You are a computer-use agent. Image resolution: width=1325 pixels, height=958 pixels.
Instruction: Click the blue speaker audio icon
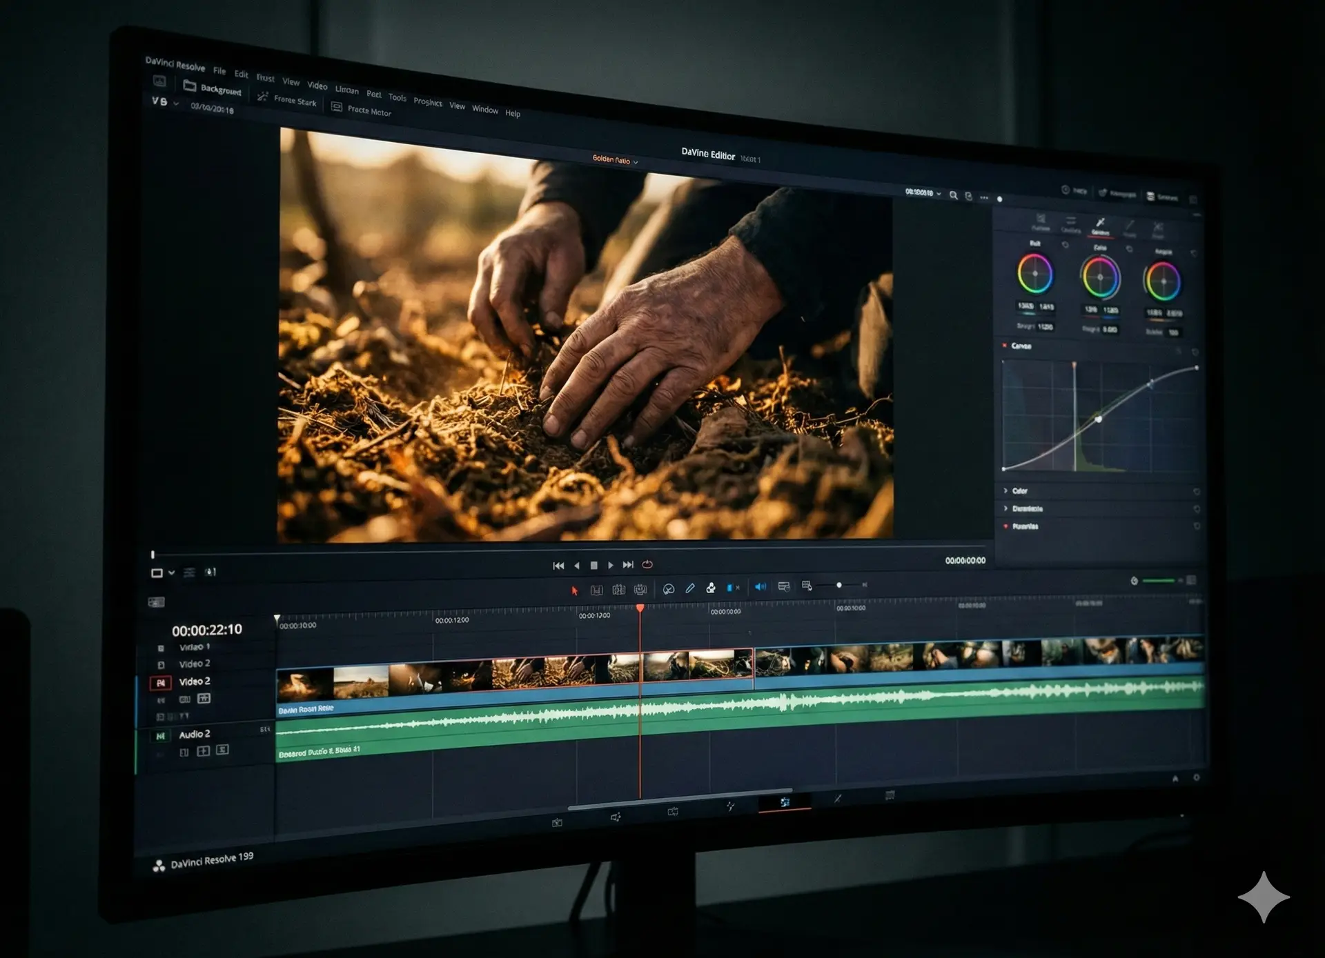(760, 587)
